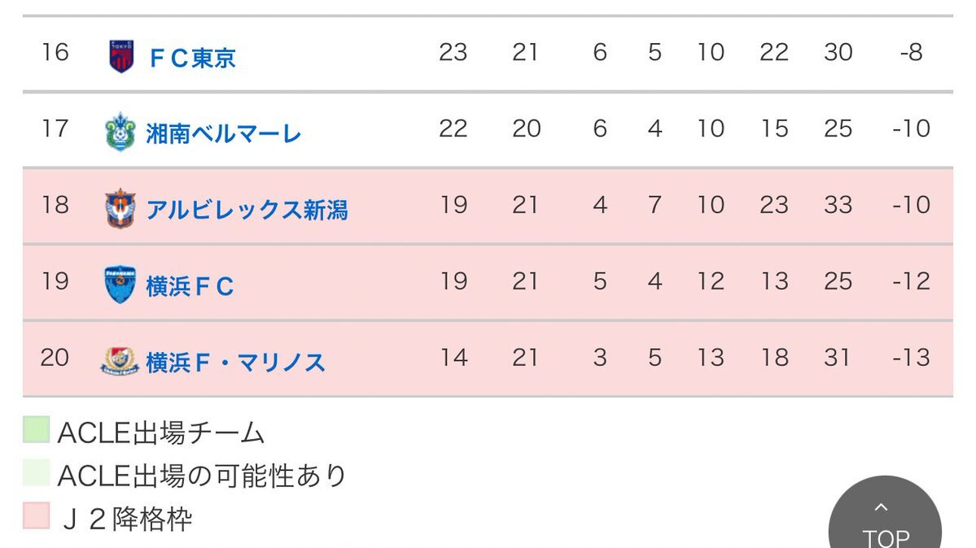Viewport: 976px width, 548px height.
Task: Jump to page top with TOP button
Action: (x=885, y=512)
